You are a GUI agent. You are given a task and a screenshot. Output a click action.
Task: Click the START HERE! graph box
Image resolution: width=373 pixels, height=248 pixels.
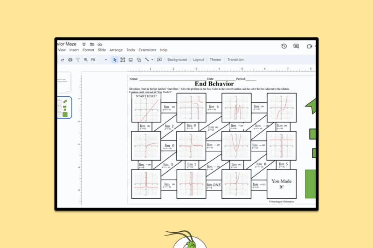[146, 108]
